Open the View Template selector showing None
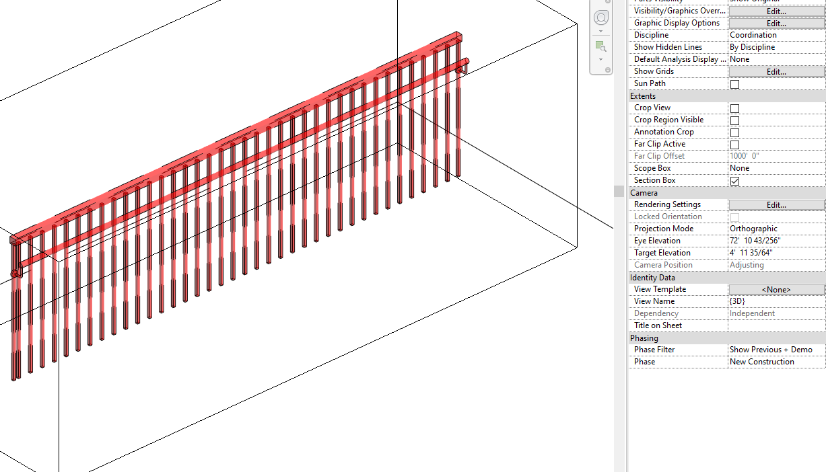The width and height of the screenshot is (826, 472). pyautogui.click(x=776, y=288)
